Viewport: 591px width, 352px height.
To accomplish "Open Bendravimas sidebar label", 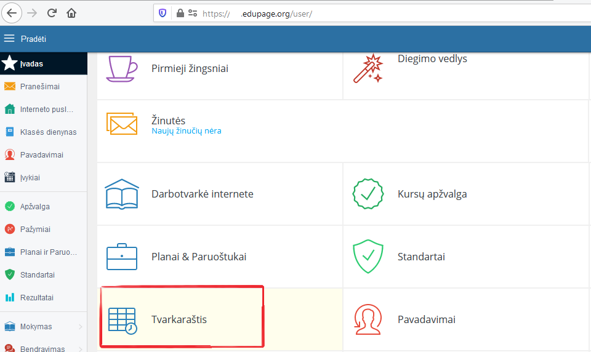I will 42,348.
